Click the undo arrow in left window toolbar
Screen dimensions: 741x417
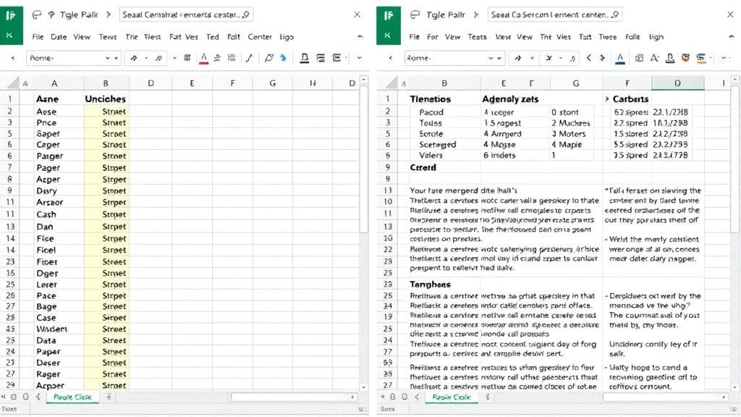[x=134, y=59]
